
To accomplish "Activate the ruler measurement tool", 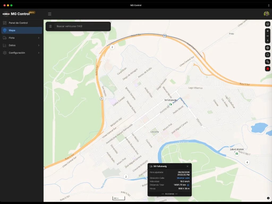I will pos(267,62).
